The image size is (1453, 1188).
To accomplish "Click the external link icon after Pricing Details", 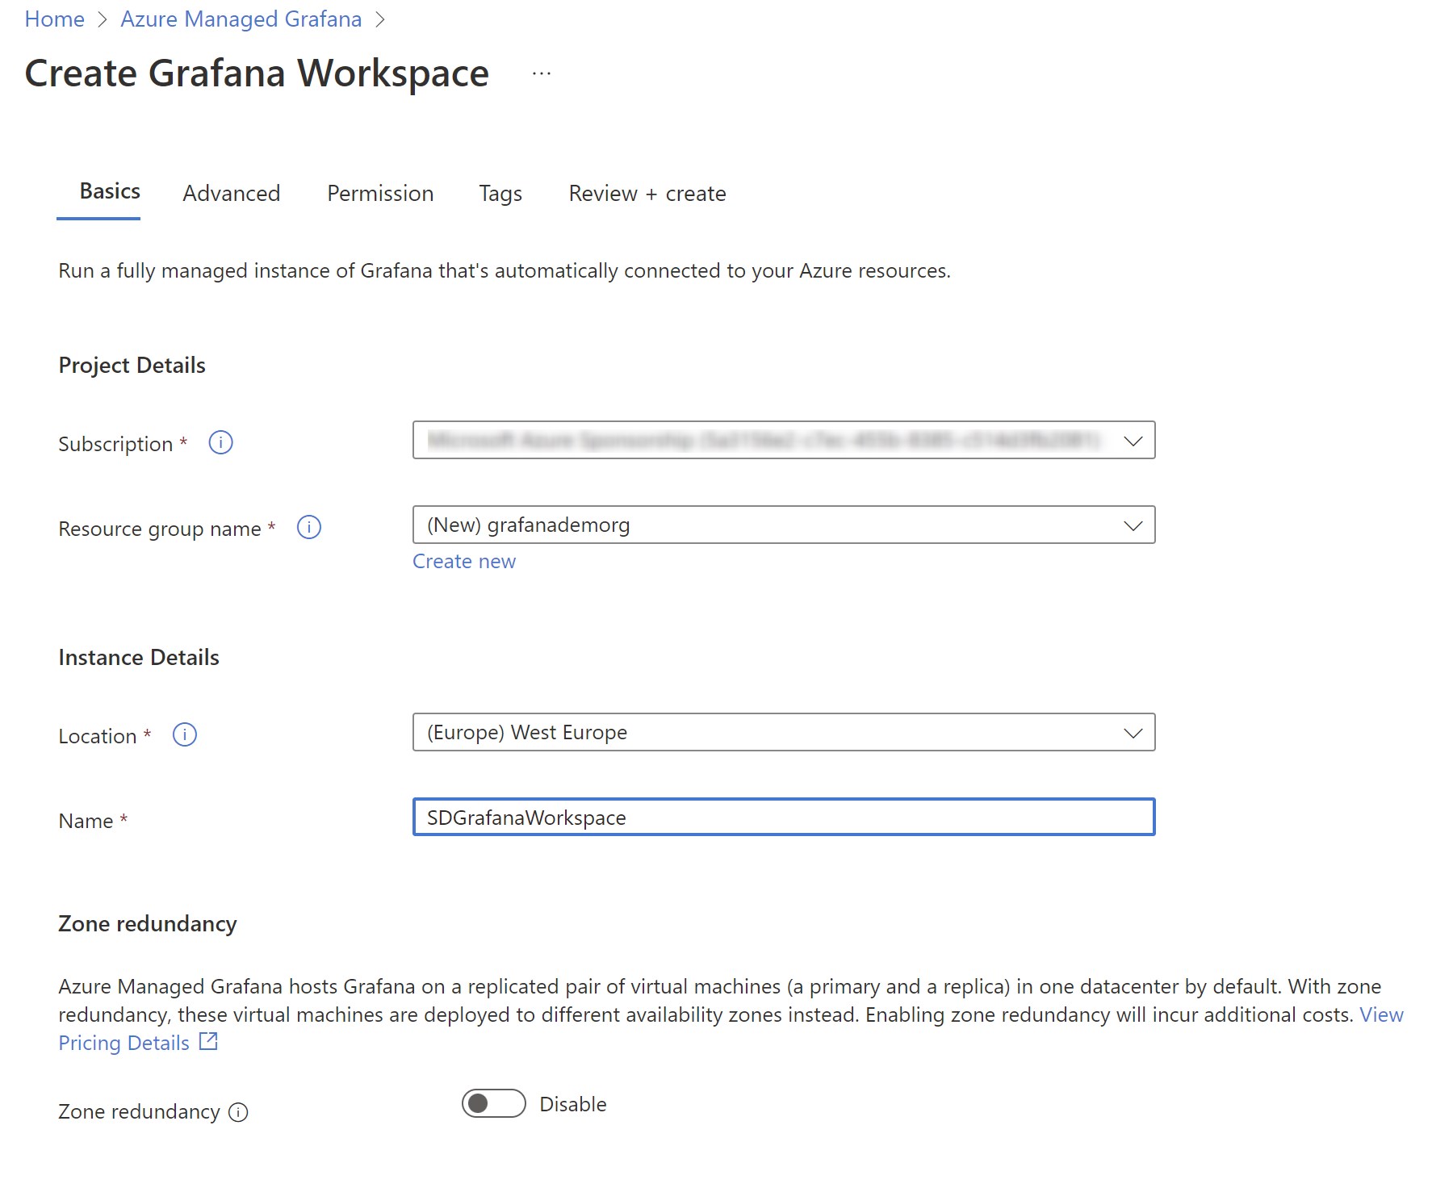I will (x=208, y=1041).
